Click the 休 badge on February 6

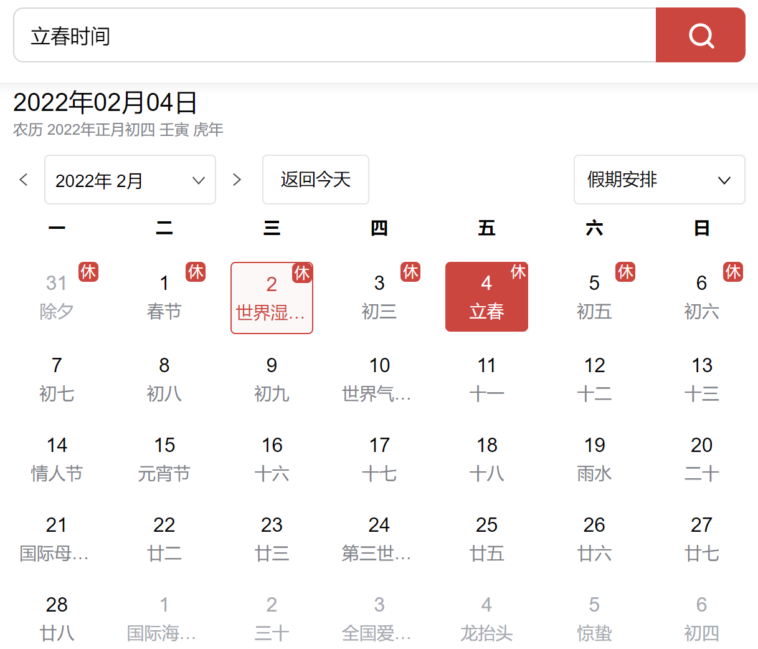click(733, 272)
